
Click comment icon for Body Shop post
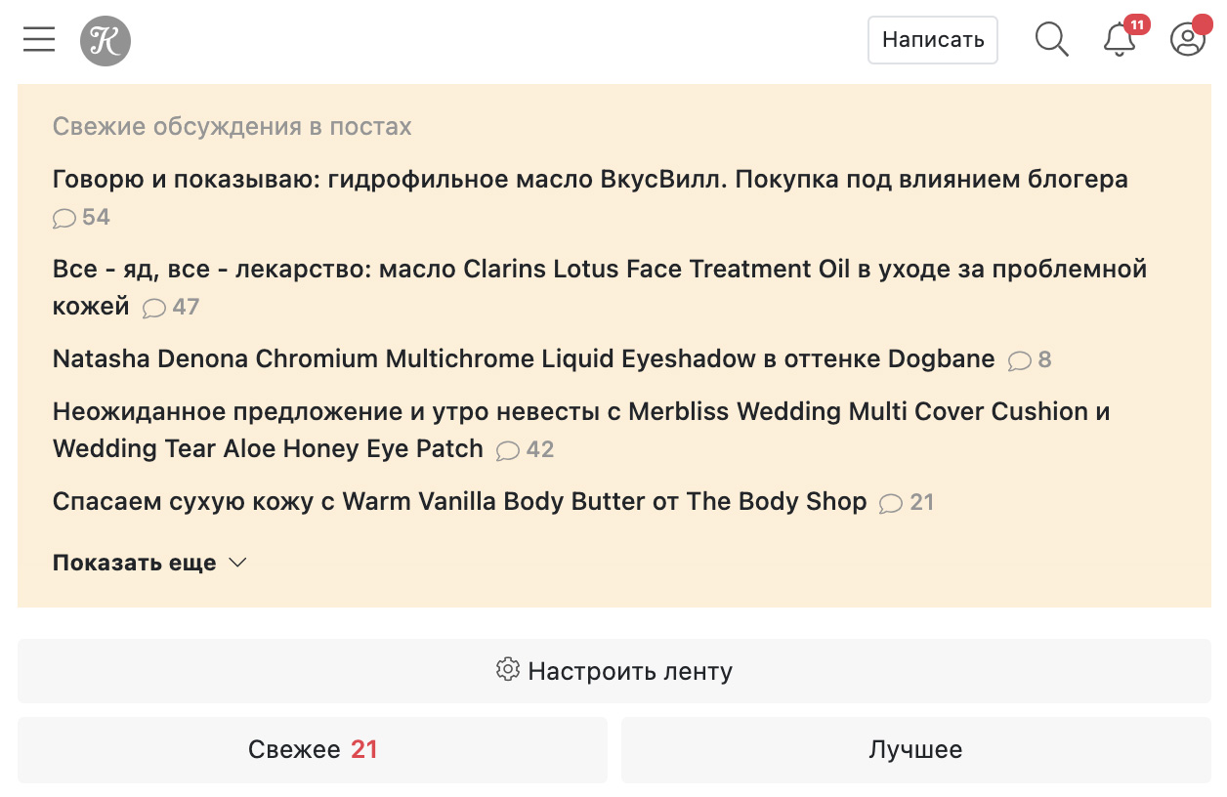pos(891,504)
